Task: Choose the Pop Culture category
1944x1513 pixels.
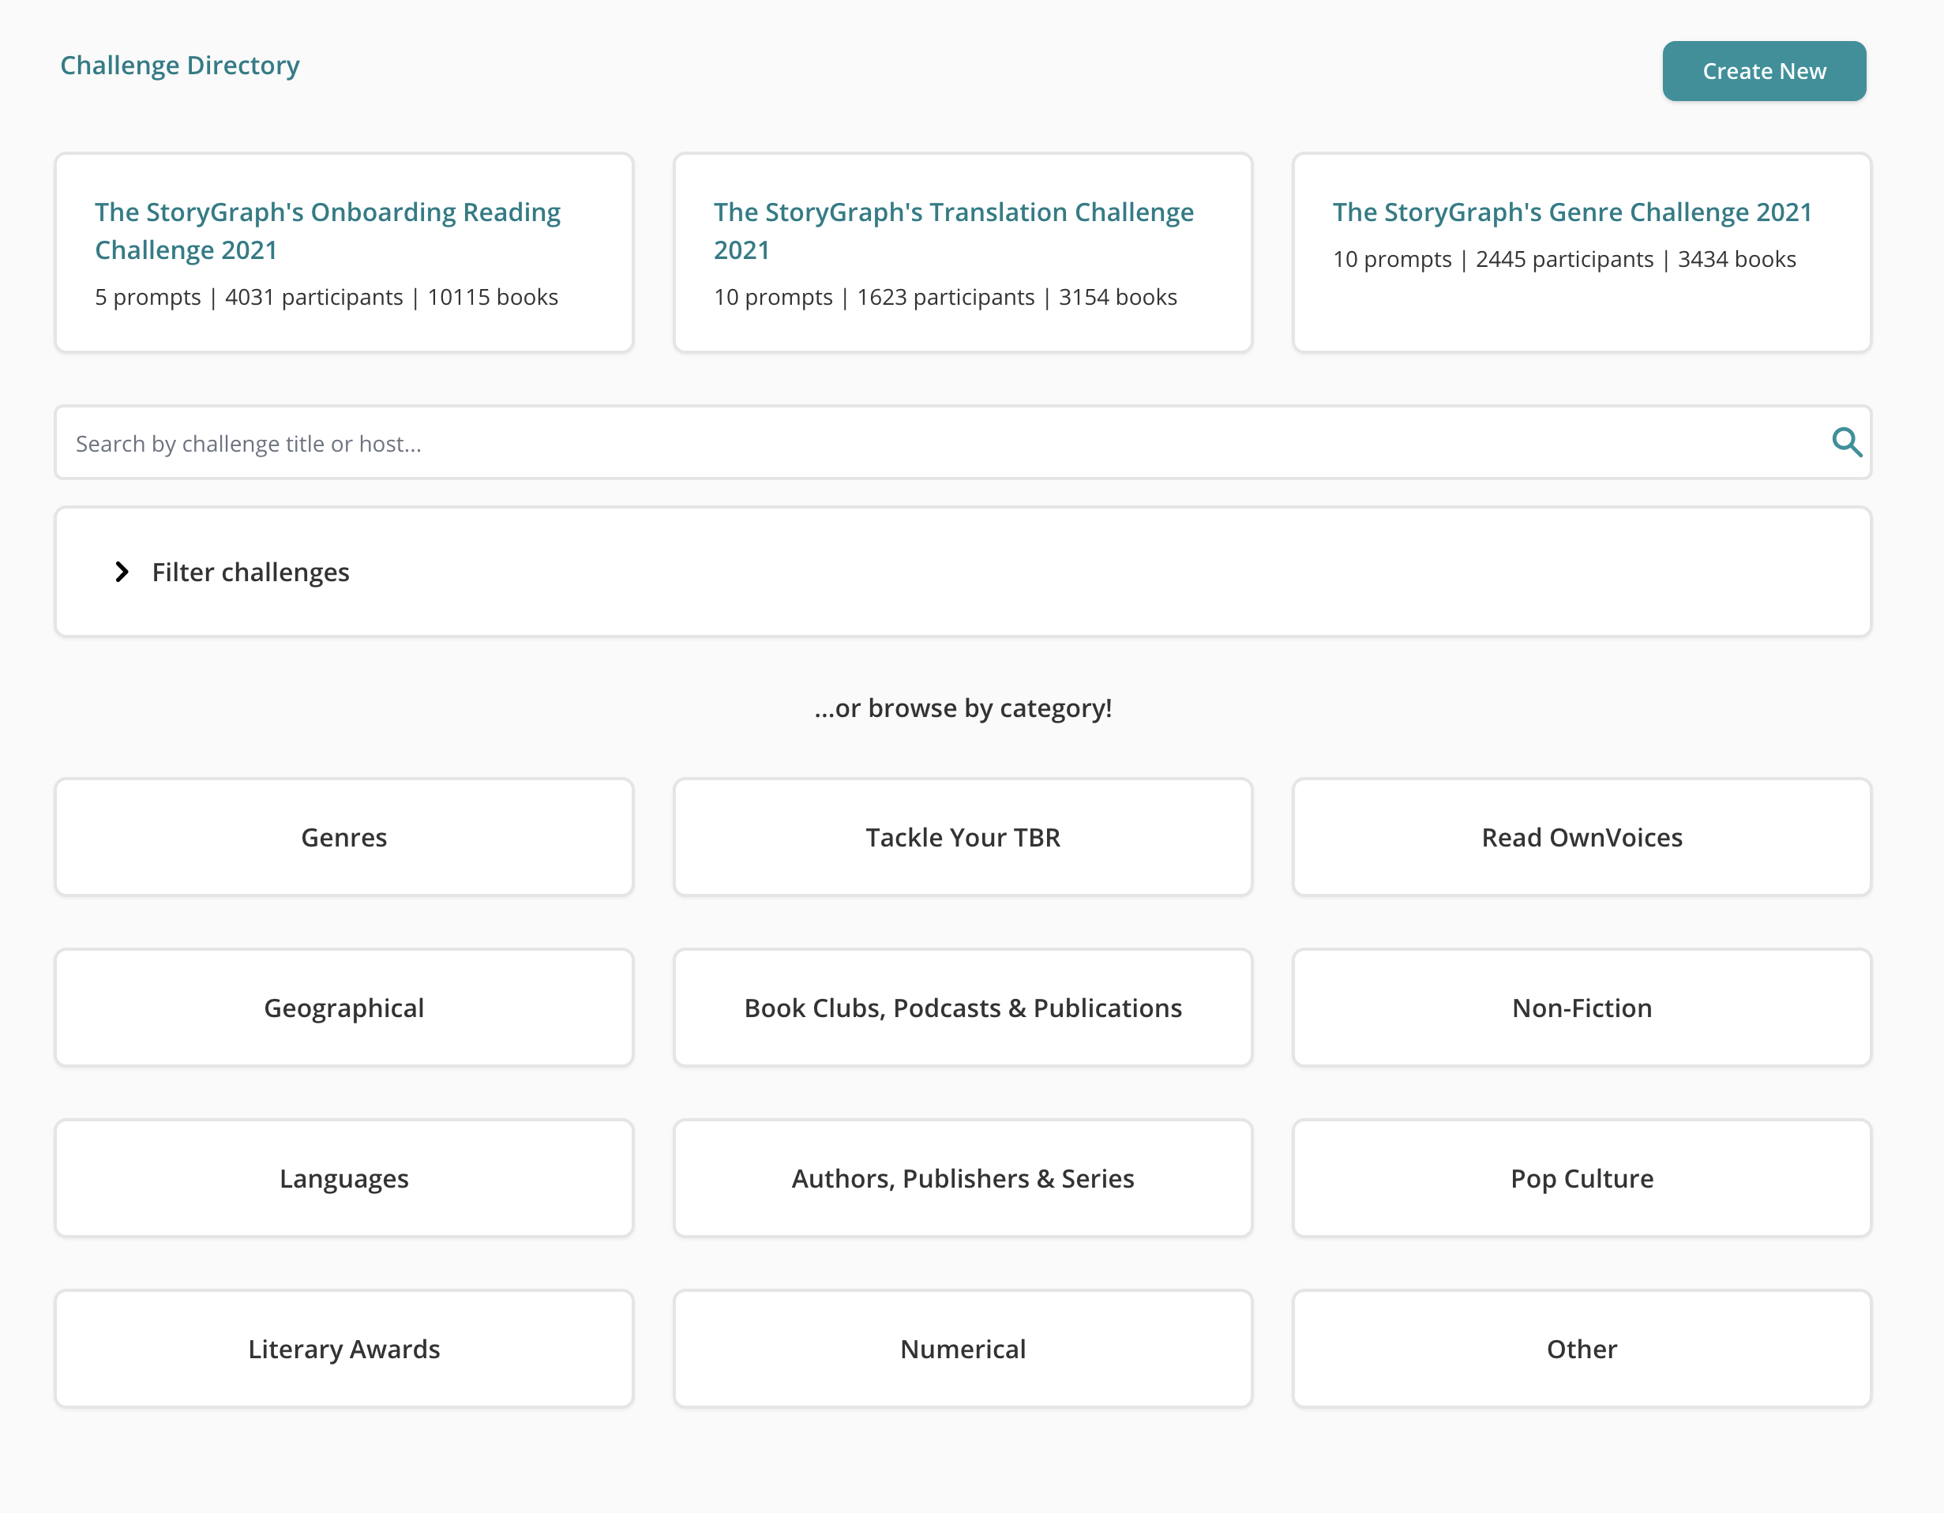Action: pos(1581,1178)
